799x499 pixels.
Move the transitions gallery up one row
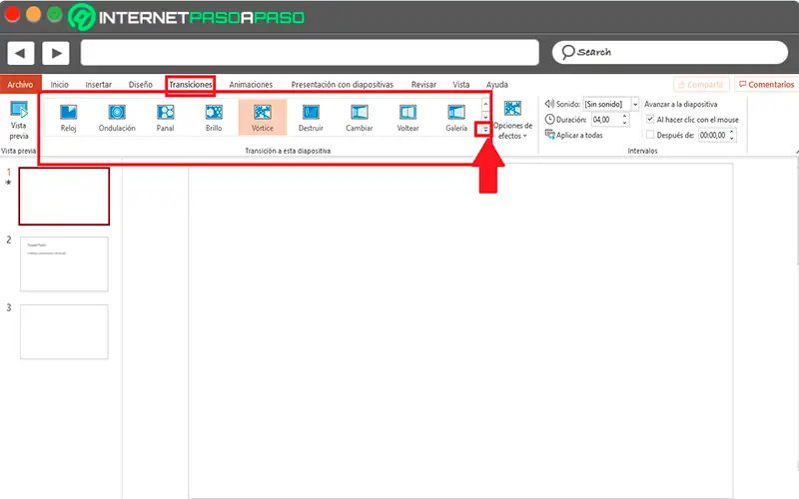pyautogui.click(x=485, y=105)
